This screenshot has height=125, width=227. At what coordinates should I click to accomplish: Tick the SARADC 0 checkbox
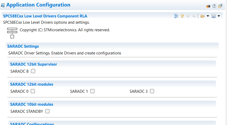[x=33, y=91]
